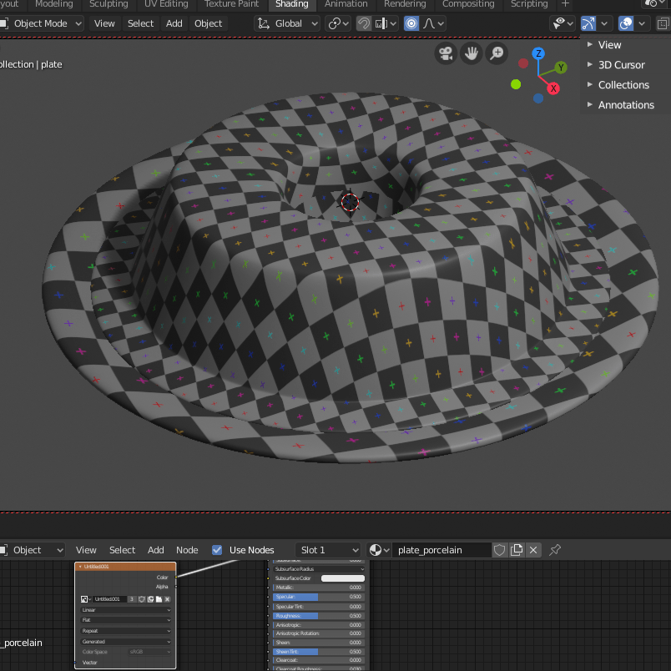Click the camera view icon in viewport

[446, 53]
